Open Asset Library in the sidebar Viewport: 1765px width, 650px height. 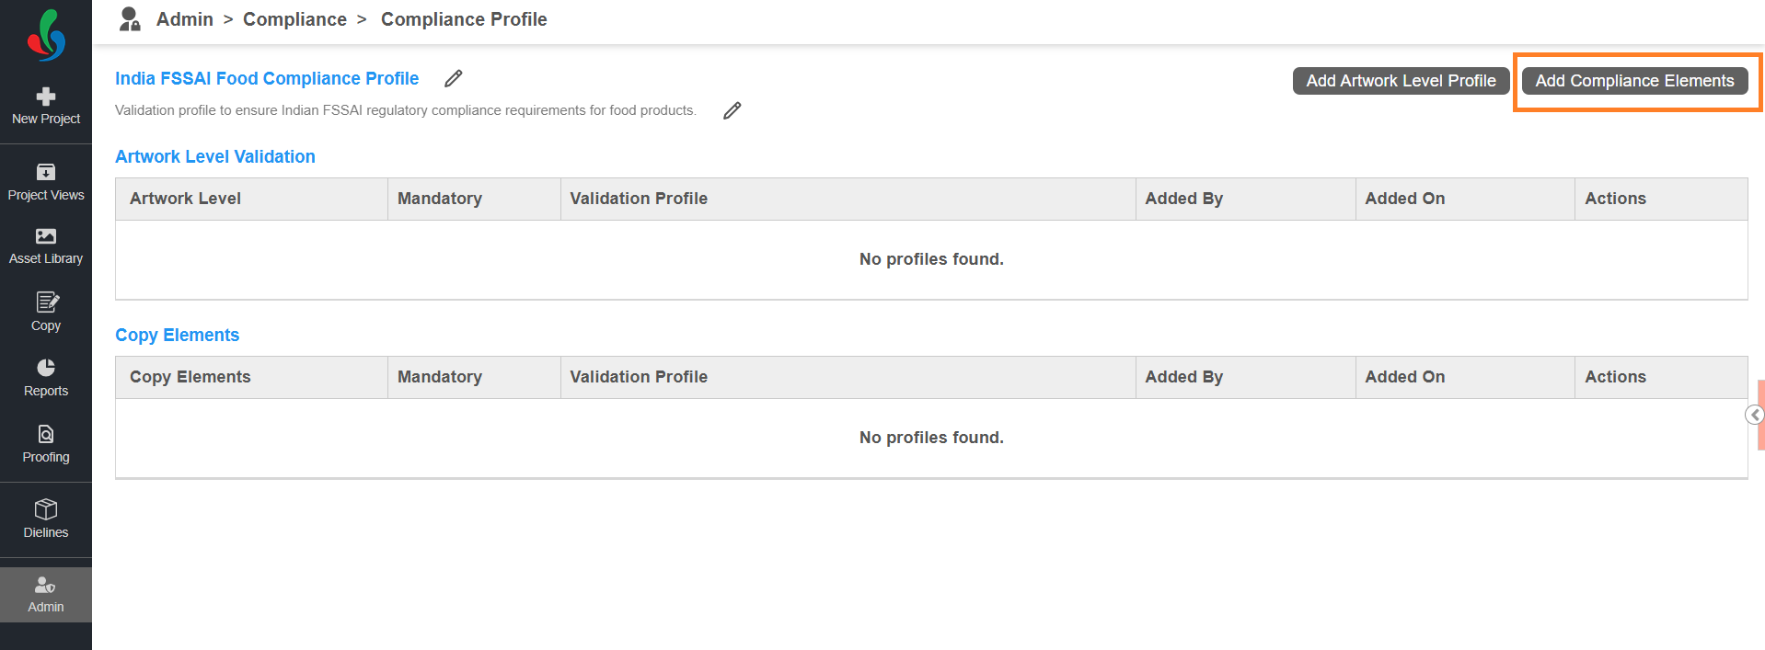point(46,246)
